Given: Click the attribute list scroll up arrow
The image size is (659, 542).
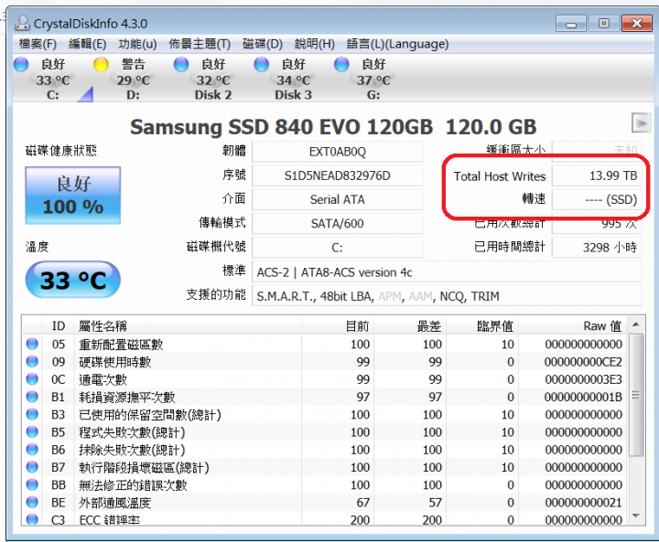Looking at the screenshot, I should [x=636, y=324].
